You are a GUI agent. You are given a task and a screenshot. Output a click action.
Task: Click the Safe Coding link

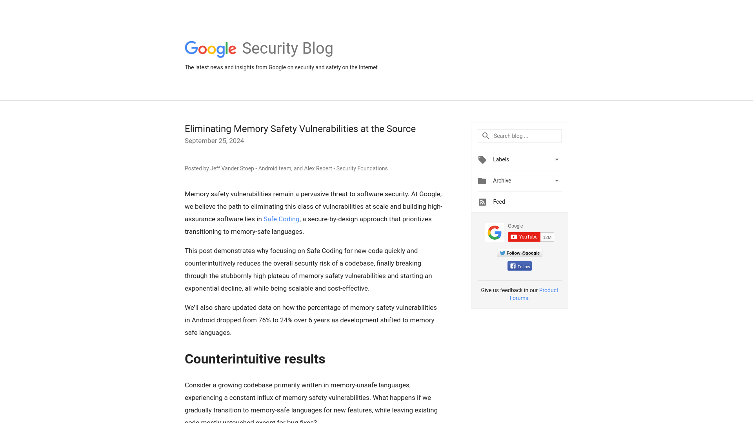[281, 219]
